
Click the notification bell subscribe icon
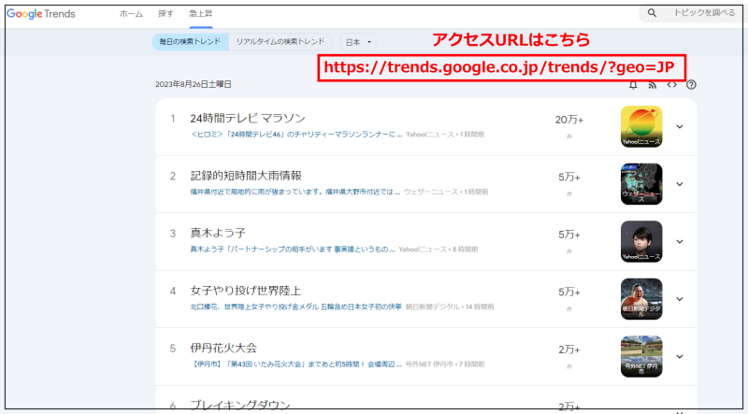click(x=634, y=85)
